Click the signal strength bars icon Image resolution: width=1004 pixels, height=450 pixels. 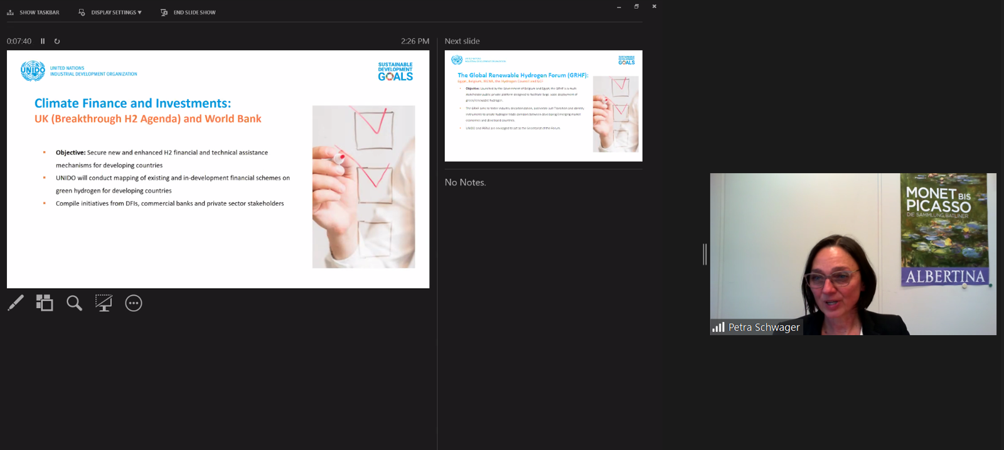[718, 327]
